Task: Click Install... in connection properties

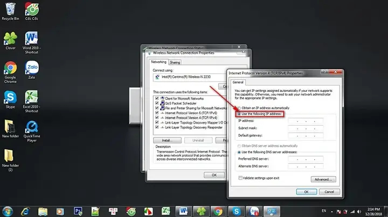Action: pos(167,140)
